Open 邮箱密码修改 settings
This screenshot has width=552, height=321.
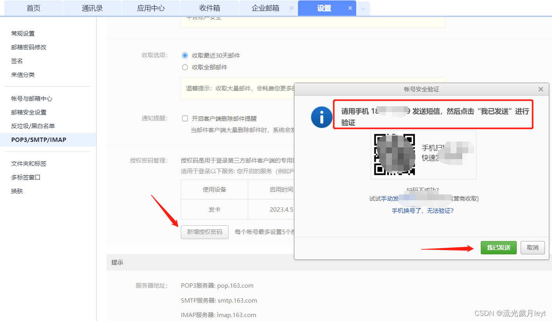coord(29,47)
